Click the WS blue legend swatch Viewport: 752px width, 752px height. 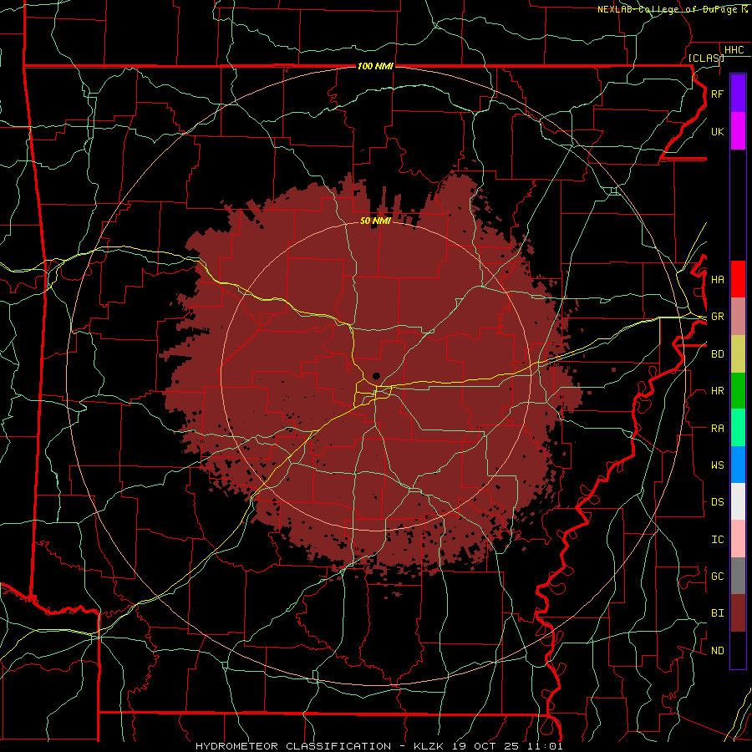point(738,465)
